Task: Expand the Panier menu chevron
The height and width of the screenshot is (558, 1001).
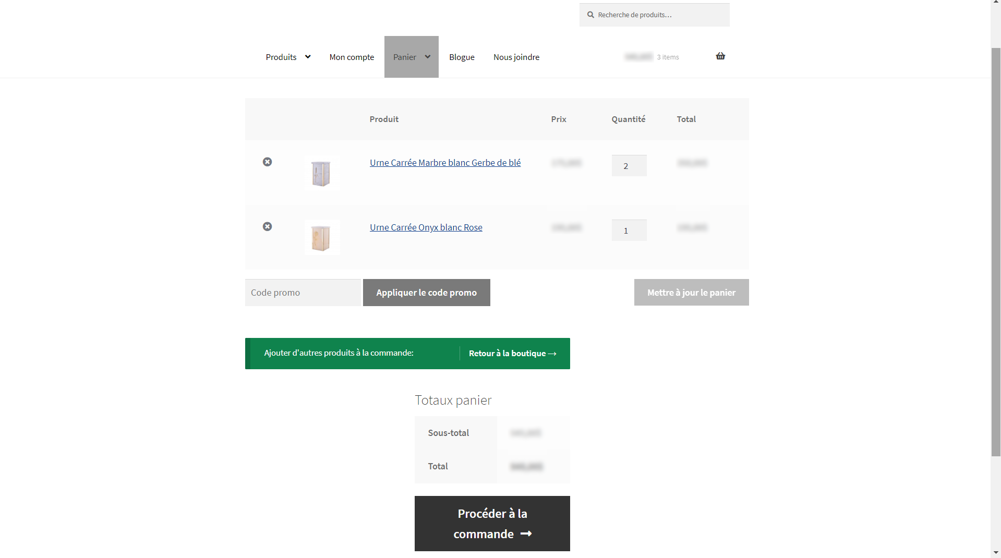Action: point(428,57)
